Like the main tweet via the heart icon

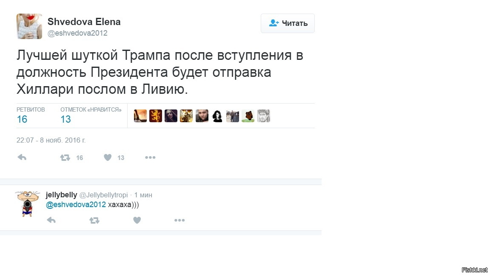click(x=108, y=157)
